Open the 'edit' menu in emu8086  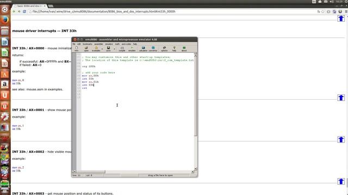pyautogui.click(x=79, y=44)
